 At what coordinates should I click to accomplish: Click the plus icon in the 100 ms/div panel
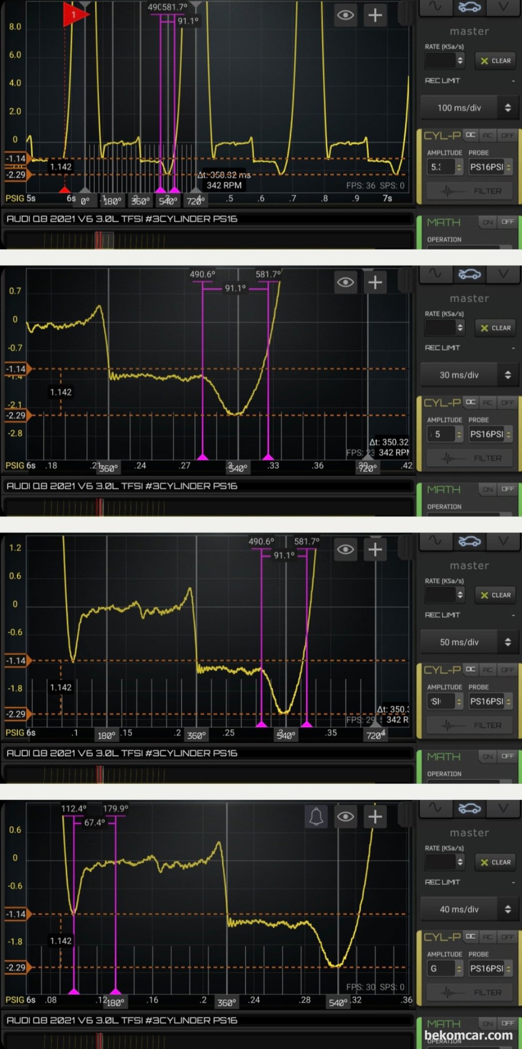(375, 15)
